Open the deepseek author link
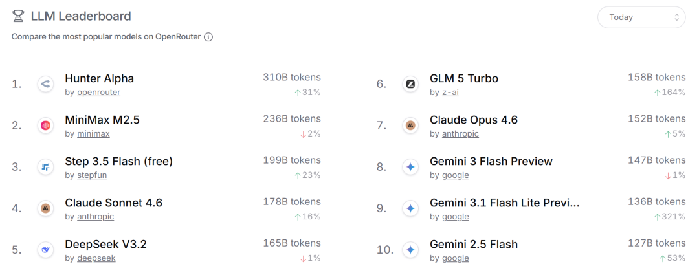This screenshot has height=275, width=699. point(96,258)
